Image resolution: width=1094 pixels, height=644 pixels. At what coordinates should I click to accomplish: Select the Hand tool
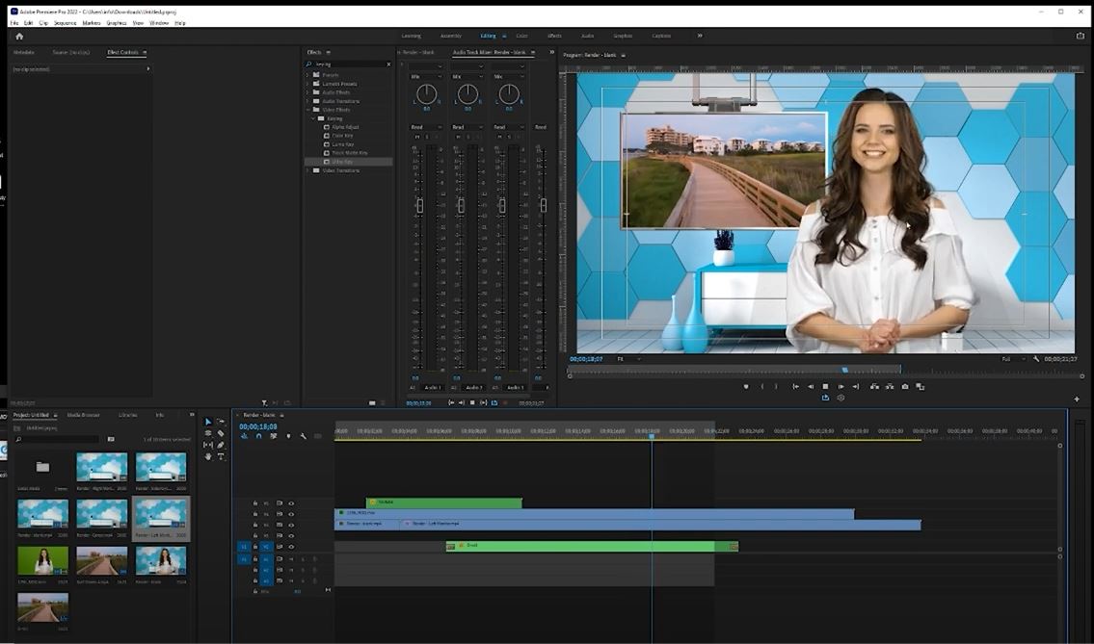pos(207,456)
